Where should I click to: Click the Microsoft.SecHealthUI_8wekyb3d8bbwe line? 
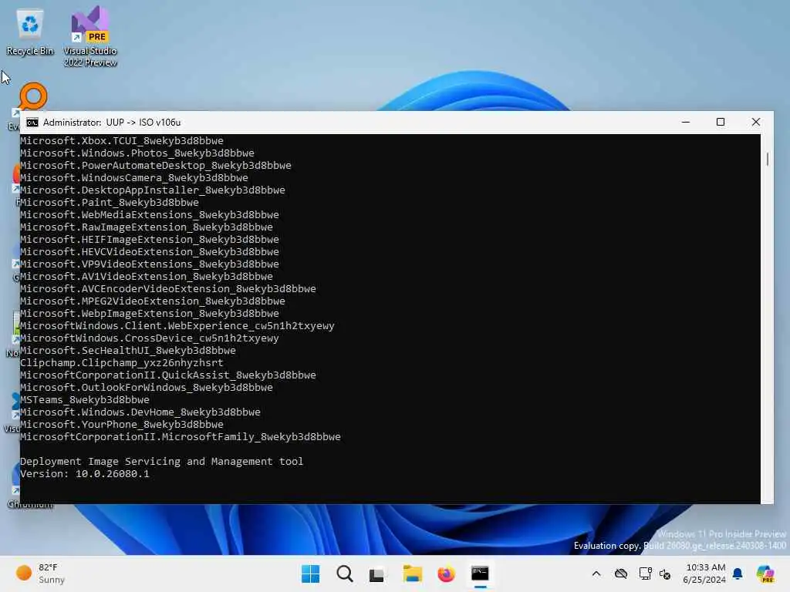(x=128, y=351)
